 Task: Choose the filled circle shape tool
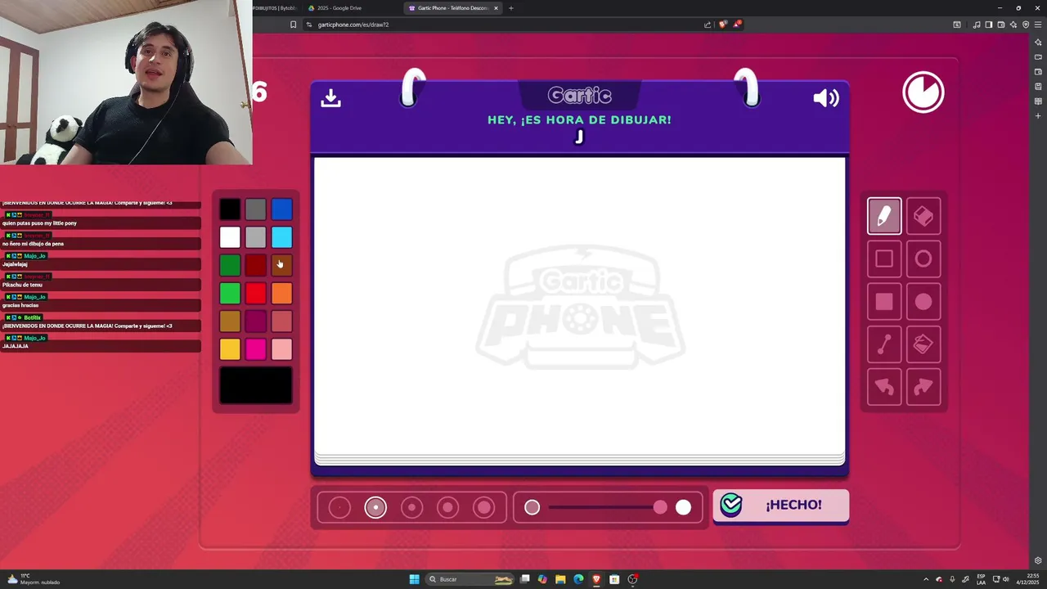(x=923, y=302)
